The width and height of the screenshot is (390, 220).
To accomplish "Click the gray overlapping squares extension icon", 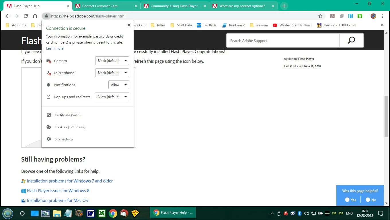I will click(x=342, y=16).
